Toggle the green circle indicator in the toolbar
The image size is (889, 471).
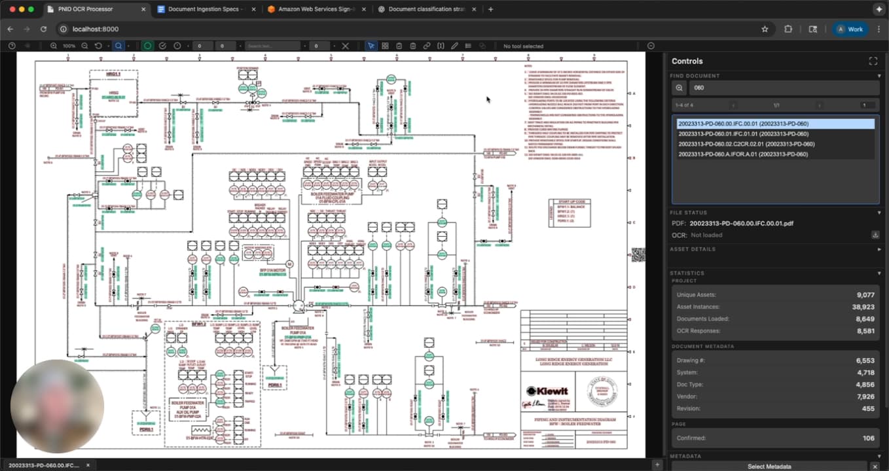tap(147, 46)
